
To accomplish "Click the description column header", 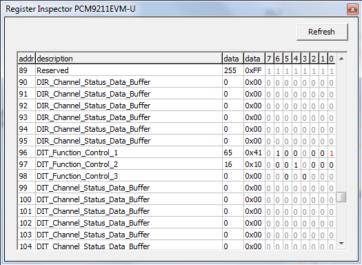I will 128,59.
